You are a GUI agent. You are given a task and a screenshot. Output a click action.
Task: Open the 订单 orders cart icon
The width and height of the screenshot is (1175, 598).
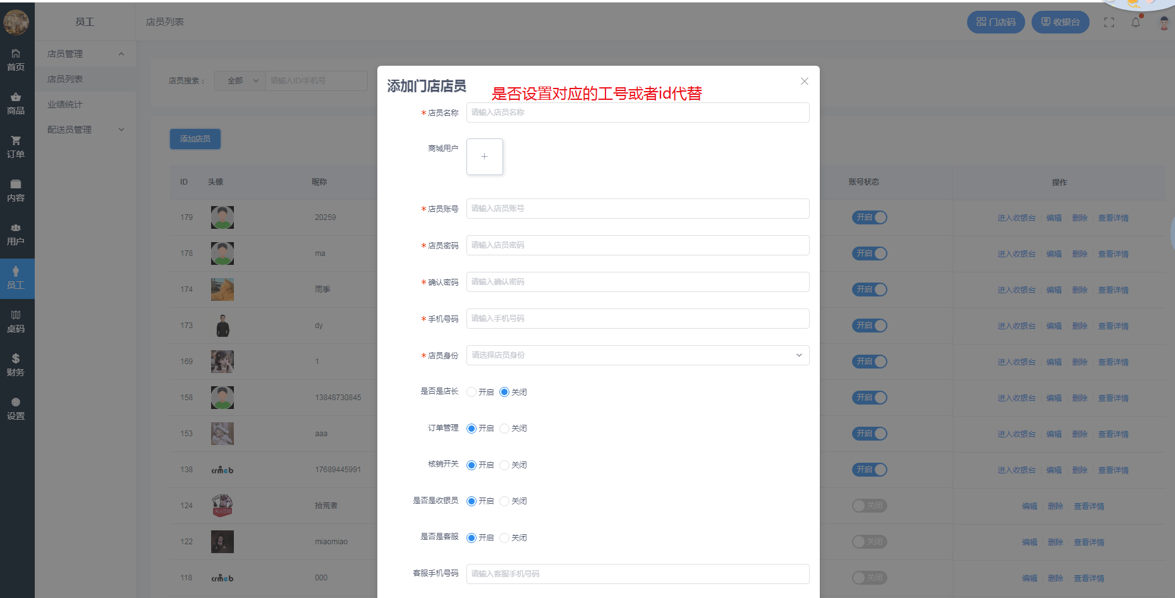click(16, 147)
